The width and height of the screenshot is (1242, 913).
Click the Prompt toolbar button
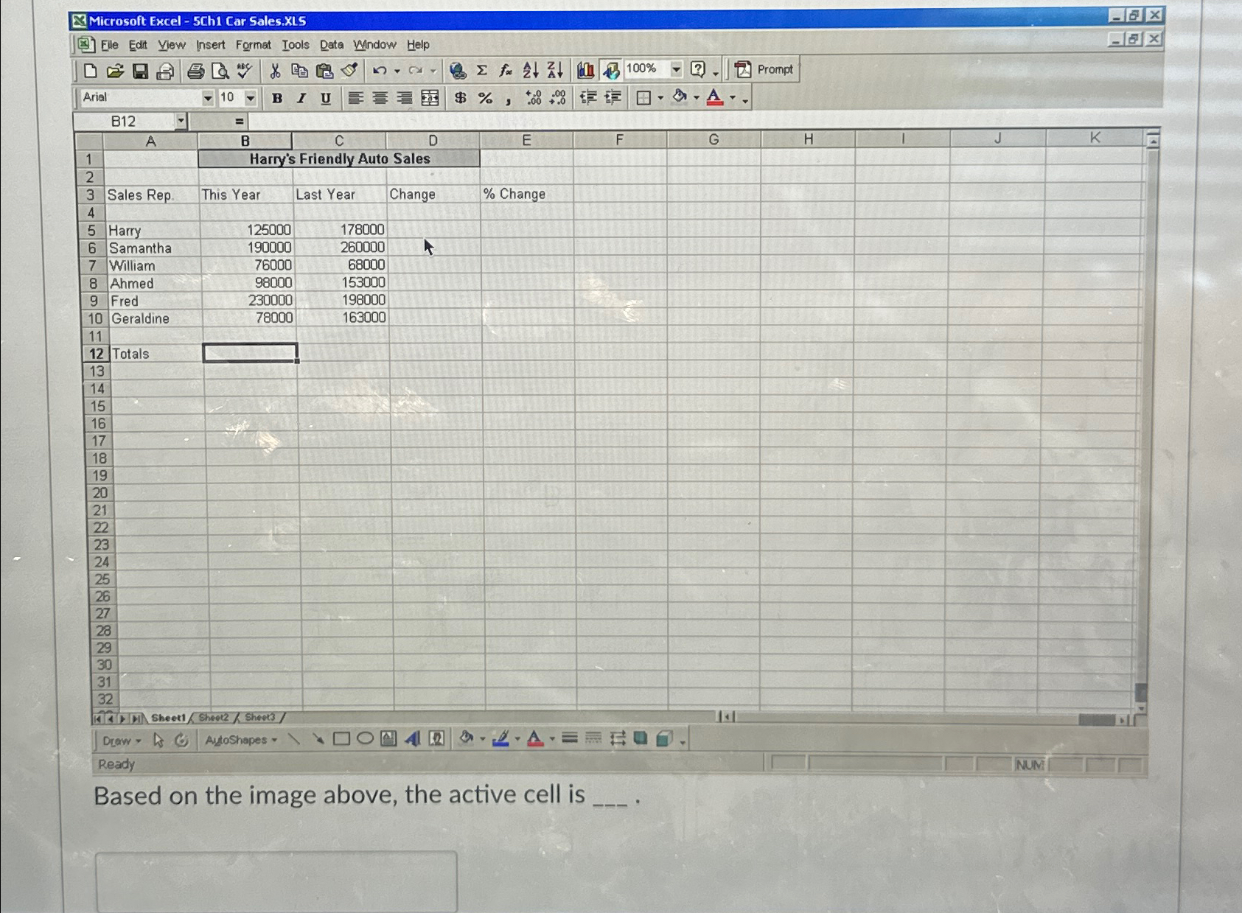(764, 69)
